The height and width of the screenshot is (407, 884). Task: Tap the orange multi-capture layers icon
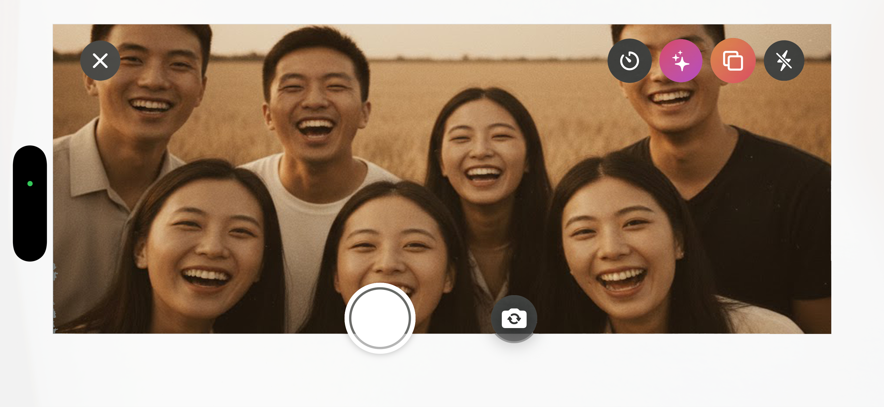(x=733, y=61)
